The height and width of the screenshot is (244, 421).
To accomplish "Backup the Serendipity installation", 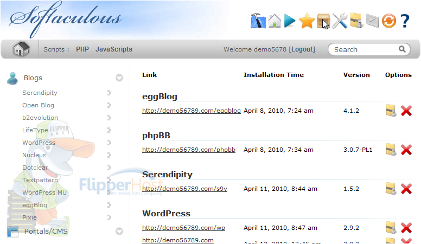I will coord(391,189).
